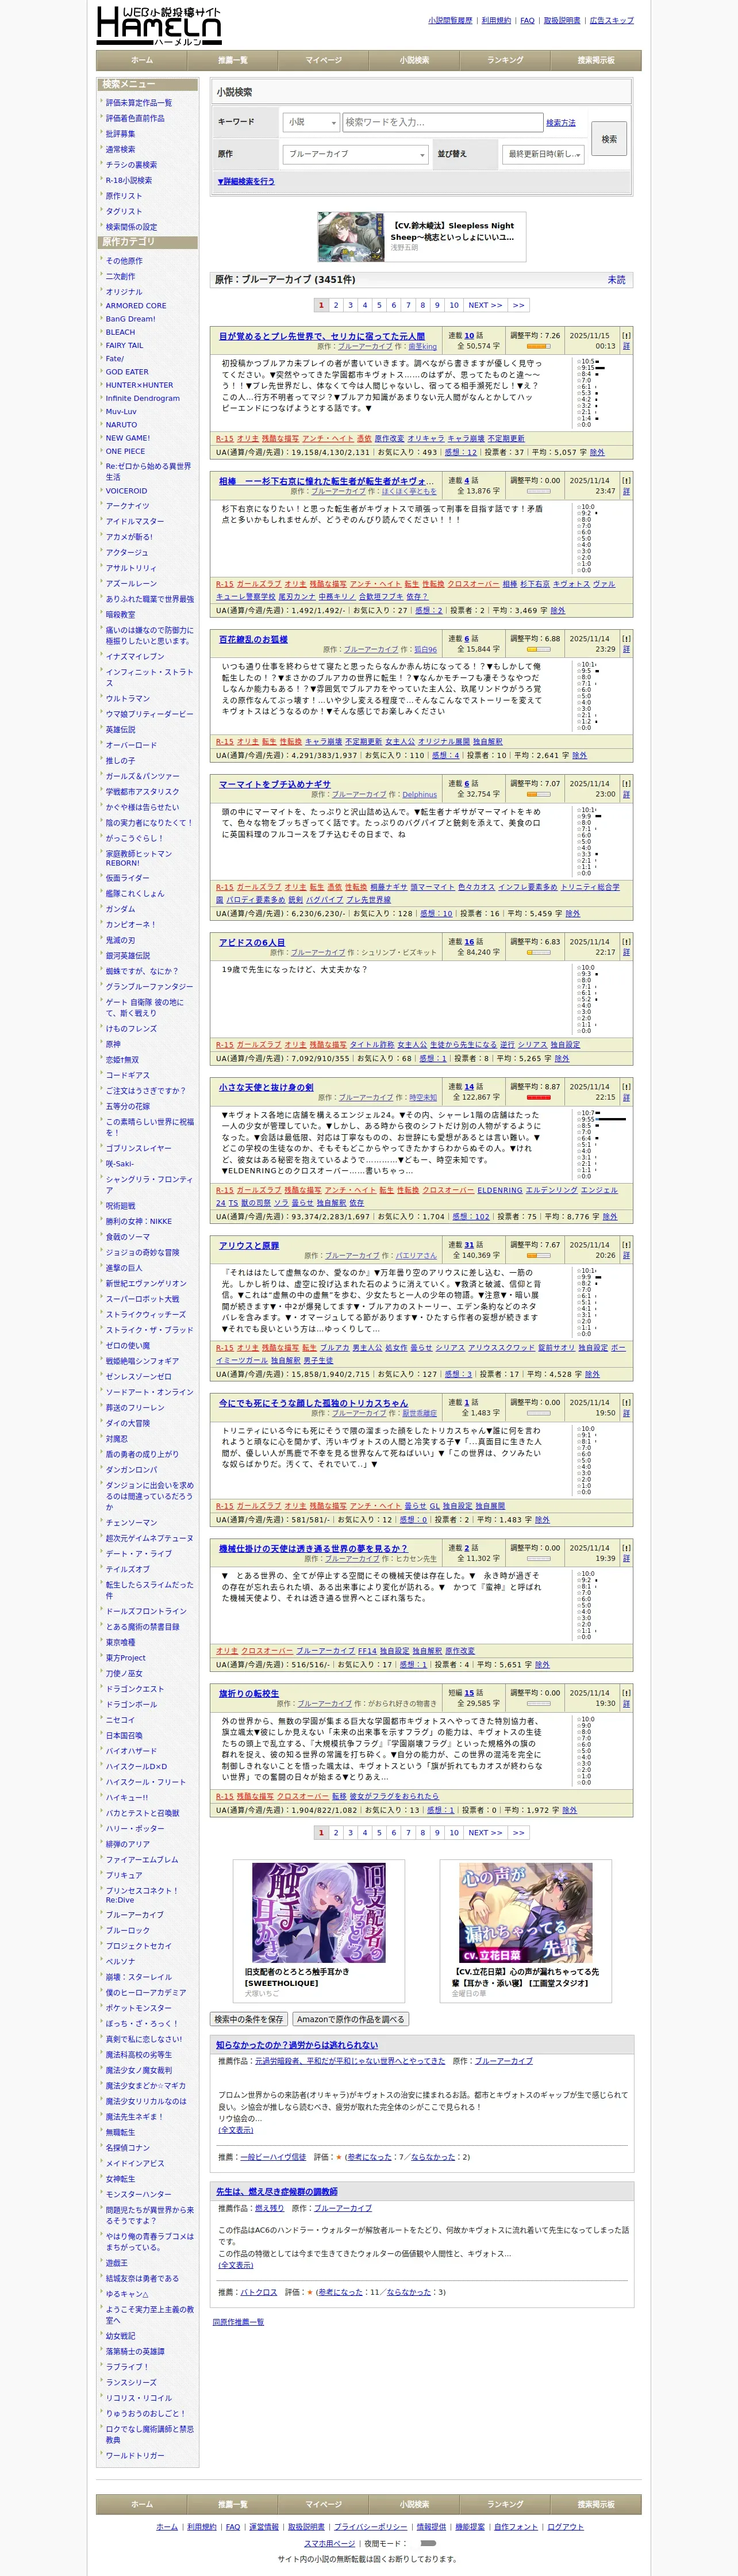738x2576 pixels.
Task: Open ホーム in the top navigation bar
Action: [142, 60]
